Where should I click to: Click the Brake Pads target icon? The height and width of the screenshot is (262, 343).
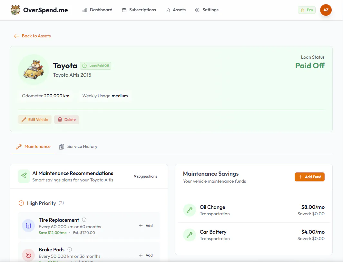28,255
